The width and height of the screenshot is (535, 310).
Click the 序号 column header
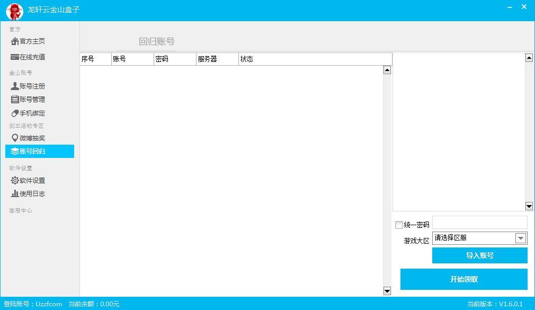tap(95, 59)
